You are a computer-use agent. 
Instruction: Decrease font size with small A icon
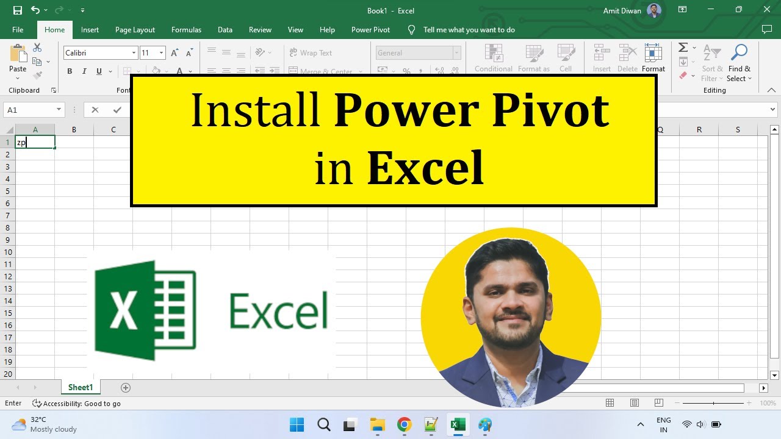pyautogui.click(x=189, y=53)
